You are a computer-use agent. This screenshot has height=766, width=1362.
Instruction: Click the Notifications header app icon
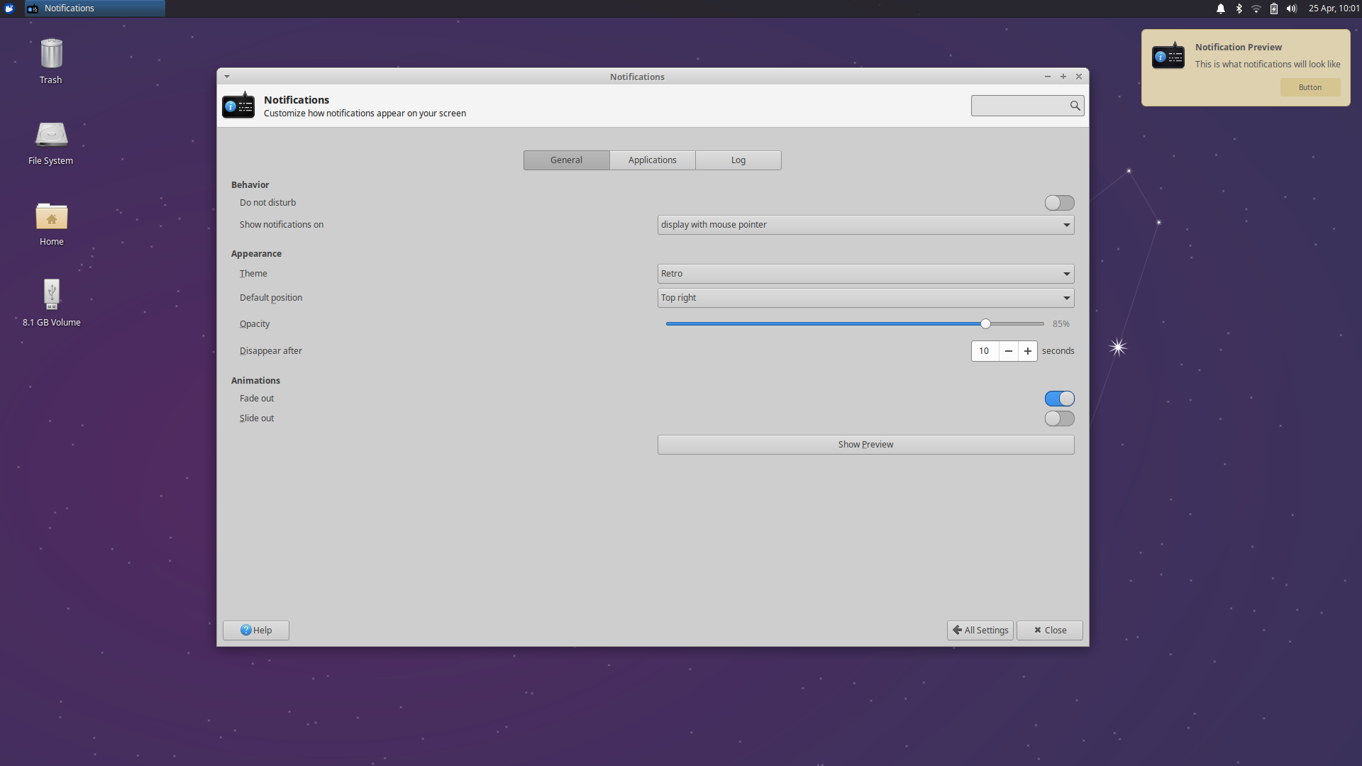[x=238, y=106]
